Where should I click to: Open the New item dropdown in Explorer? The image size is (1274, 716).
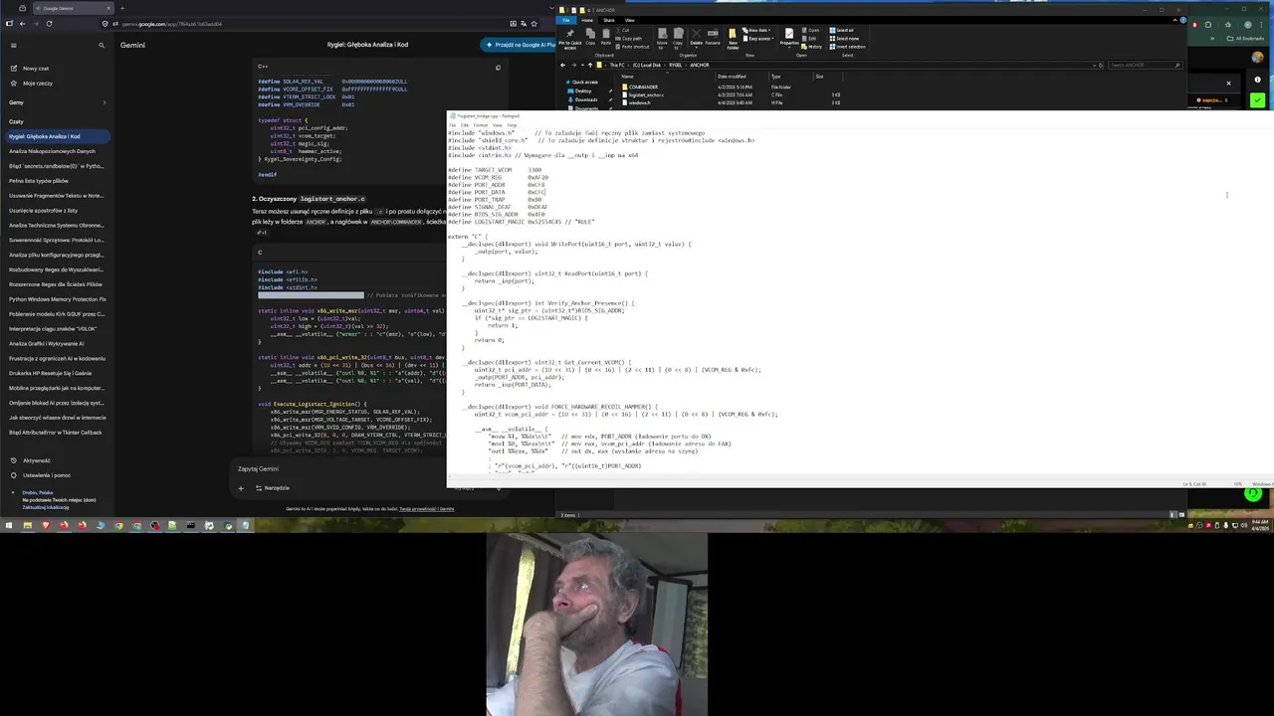(x=758, y=31)
